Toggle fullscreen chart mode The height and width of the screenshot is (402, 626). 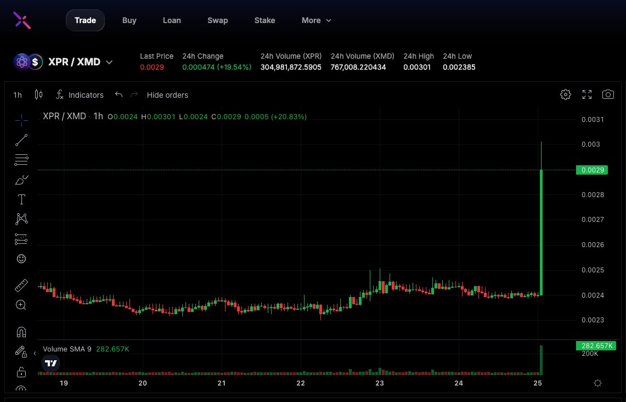pyautogui.click(x=587, y=94)
